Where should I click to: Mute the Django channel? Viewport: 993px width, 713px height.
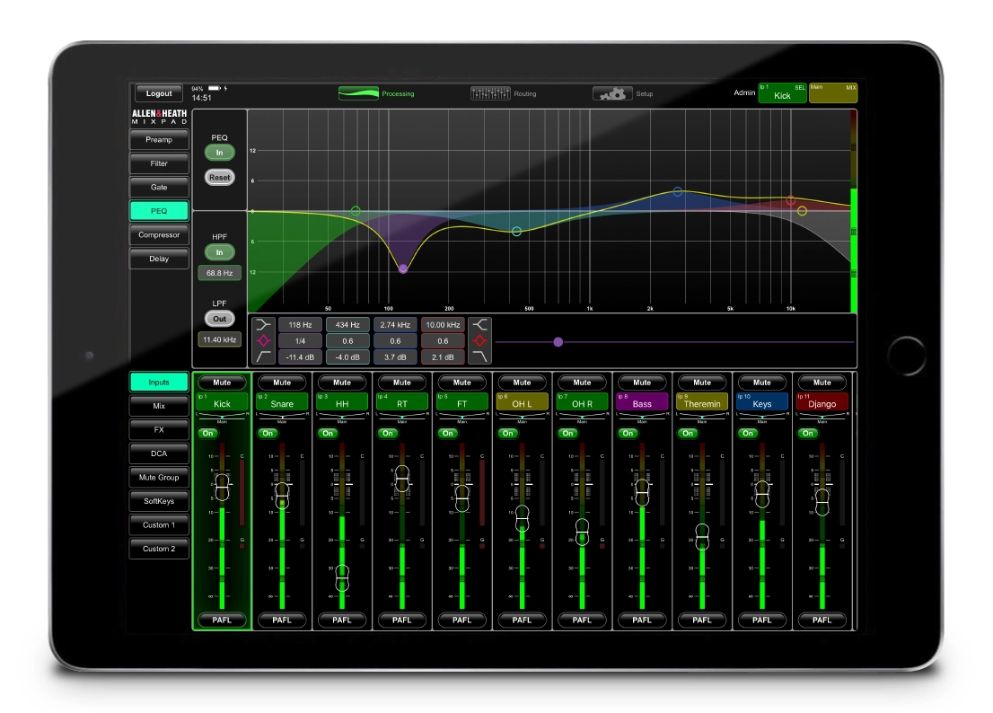(x=822, y=381)
